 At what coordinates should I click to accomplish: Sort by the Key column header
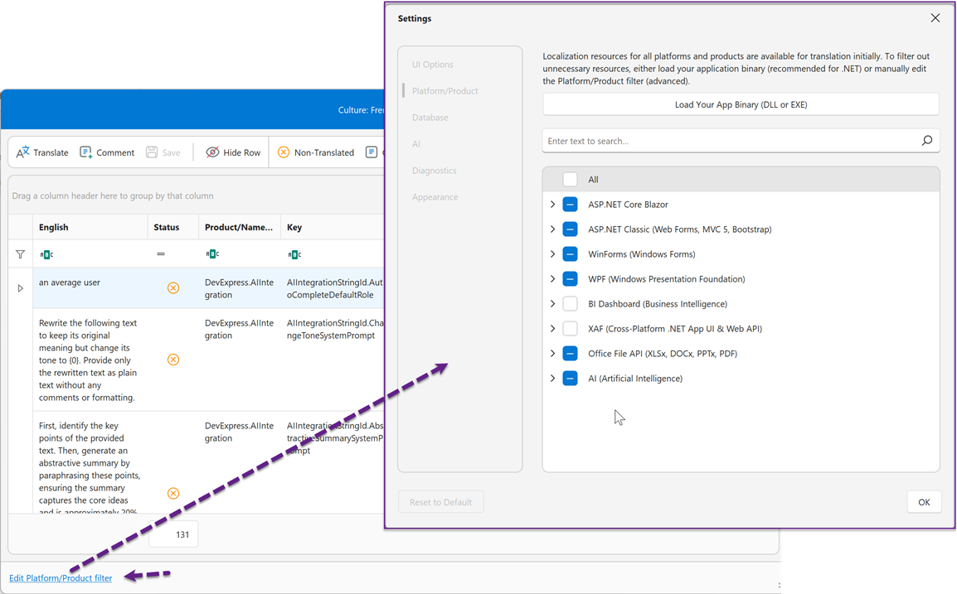(333, 227)
